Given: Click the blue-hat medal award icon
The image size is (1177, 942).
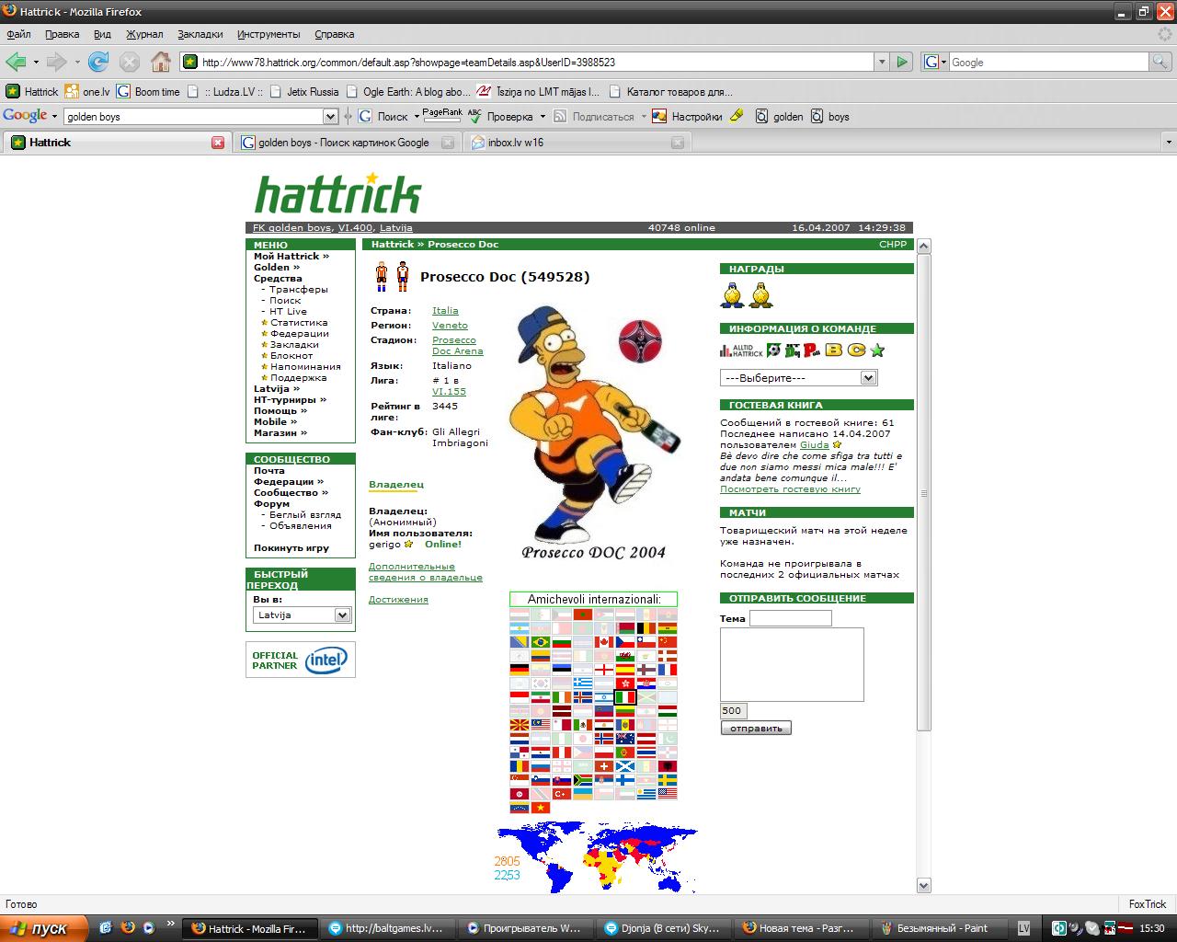Looking at the screenshot, I should click(x=732, y=294).
